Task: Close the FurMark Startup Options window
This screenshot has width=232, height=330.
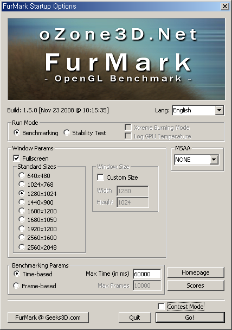Action: click(224, 6)
